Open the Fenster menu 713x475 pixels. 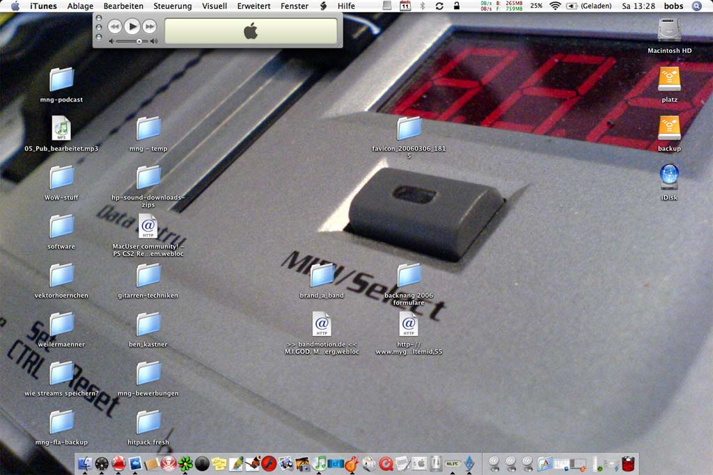pyautogui.click(x=295, y=6)
